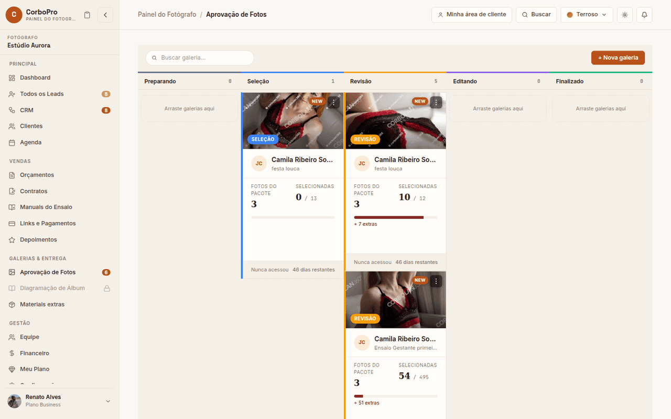671x419 pixels.
Task: Click the + Nova galeria button
Action: pyautogui.click(x=618, y=58)
